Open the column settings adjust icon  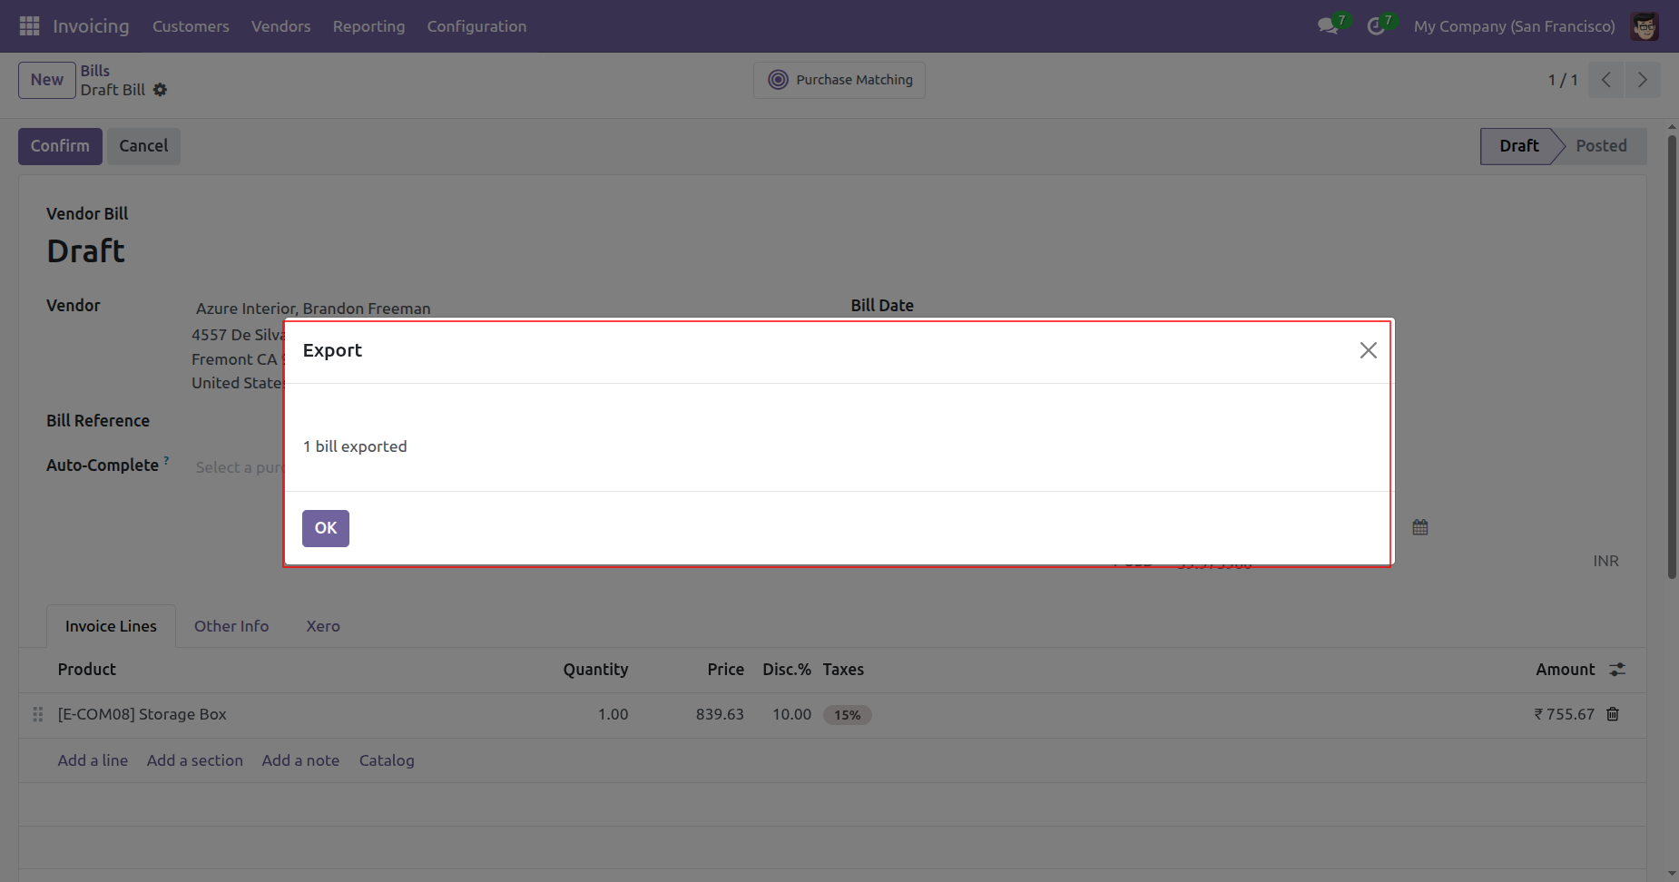(x=1617, y=670)
